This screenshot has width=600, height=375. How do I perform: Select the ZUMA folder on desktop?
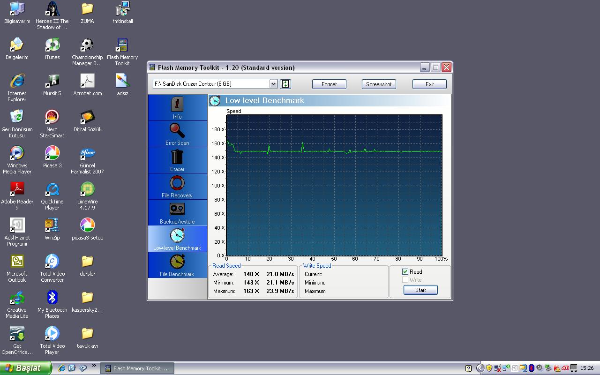[87, 13]
